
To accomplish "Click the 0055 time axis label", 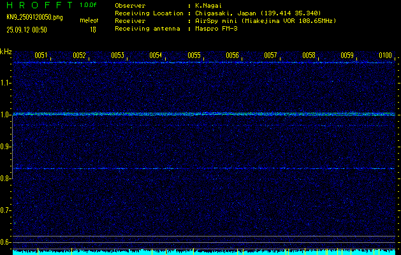I will (x=194, y=55).
